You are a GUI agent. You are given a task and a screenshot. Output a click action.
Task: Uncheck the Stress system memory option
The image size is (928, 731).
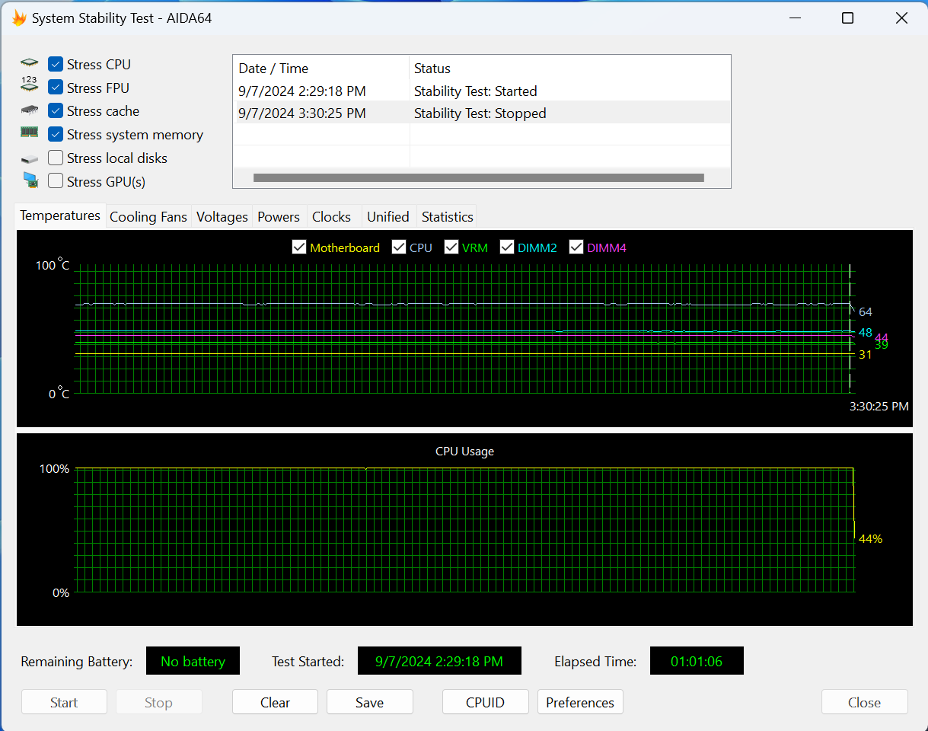pyautogui.click(x=55, y=134)
